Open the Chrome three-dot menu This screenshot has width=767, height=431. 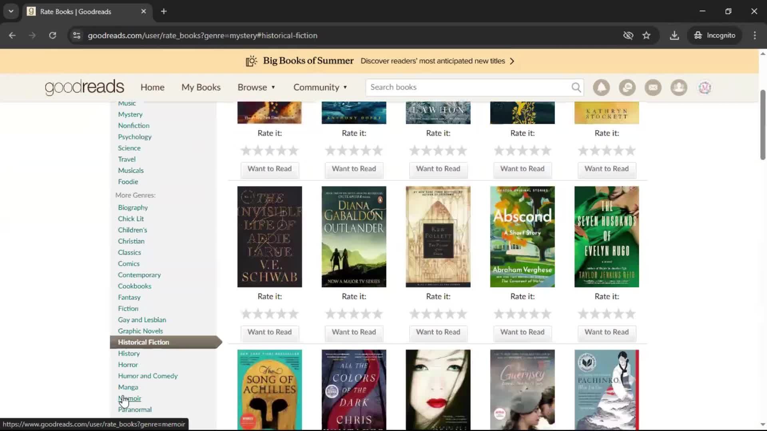pos(755,36)
